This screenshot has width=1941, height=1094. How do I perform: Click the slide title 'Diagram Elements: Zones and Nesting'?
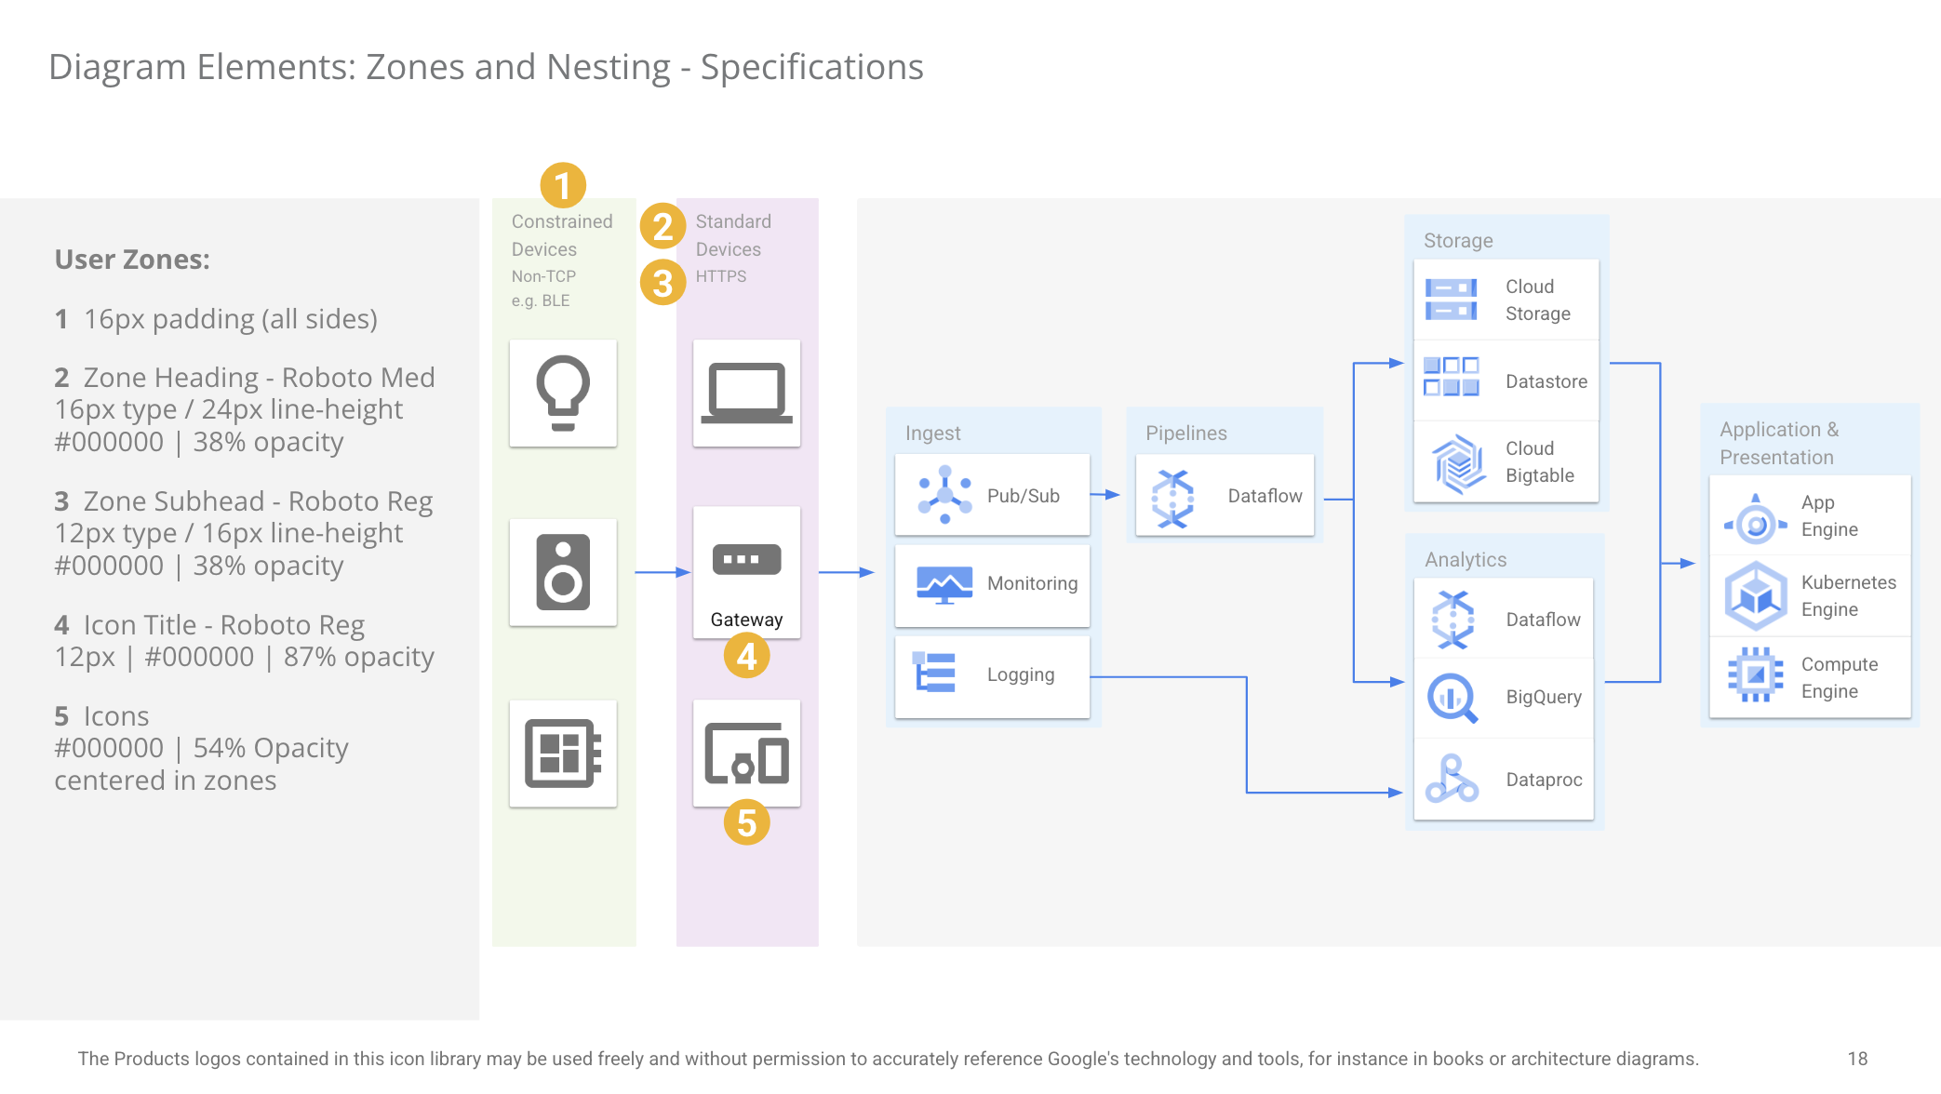[x=359, y=68]
